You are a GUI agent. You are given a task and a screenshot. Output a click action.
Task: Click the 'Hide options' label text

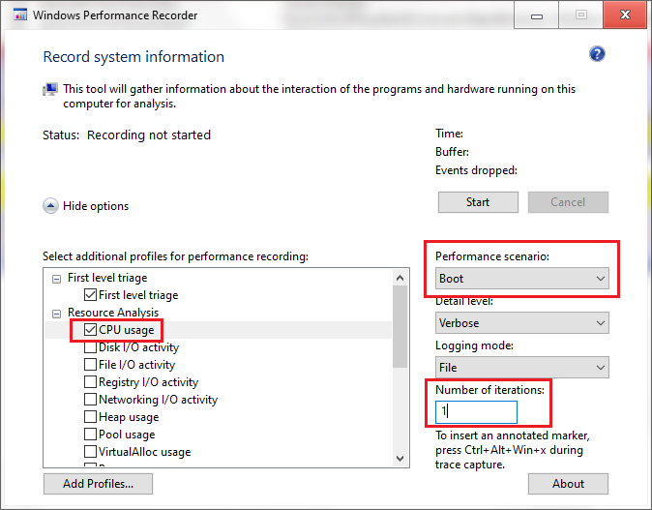point(96,206)
